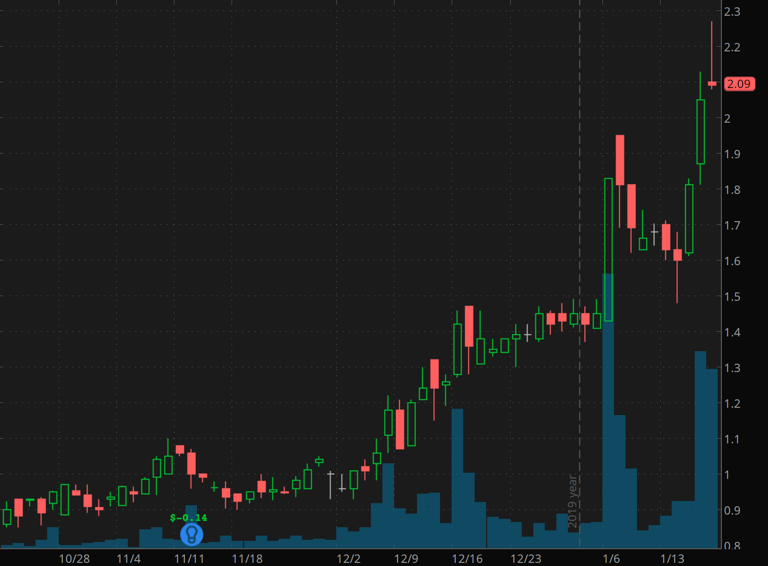
Task: Click the 1.8 price axis label
Action: 732,190
